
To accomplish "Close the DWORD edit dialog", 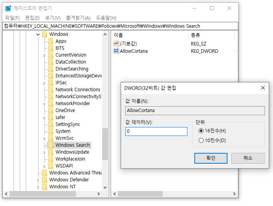I will tap(263, 88).
